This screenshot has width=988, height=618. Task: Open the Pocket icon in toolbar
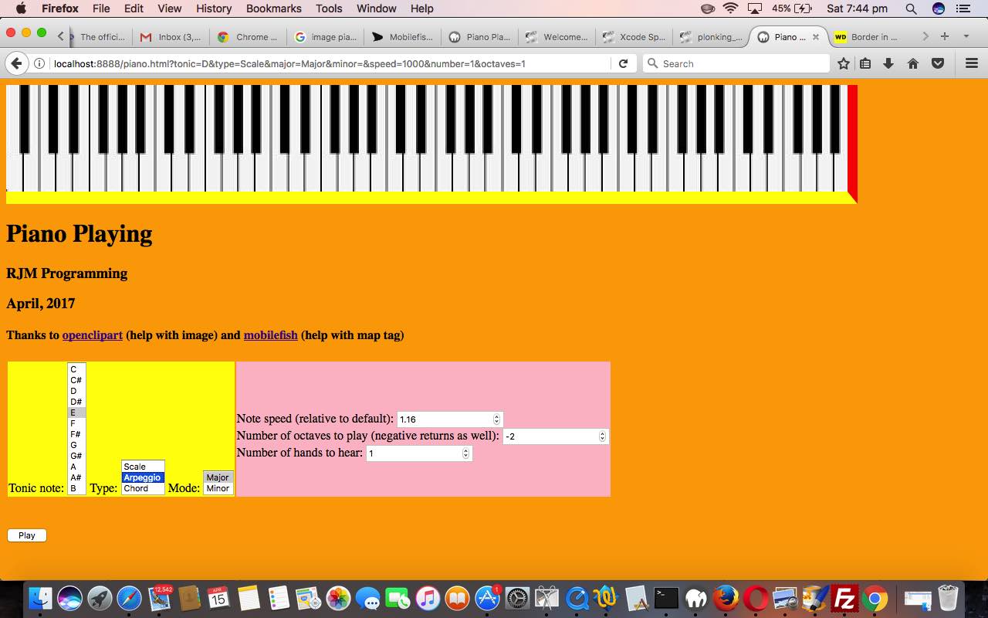(x=938, y=63)
